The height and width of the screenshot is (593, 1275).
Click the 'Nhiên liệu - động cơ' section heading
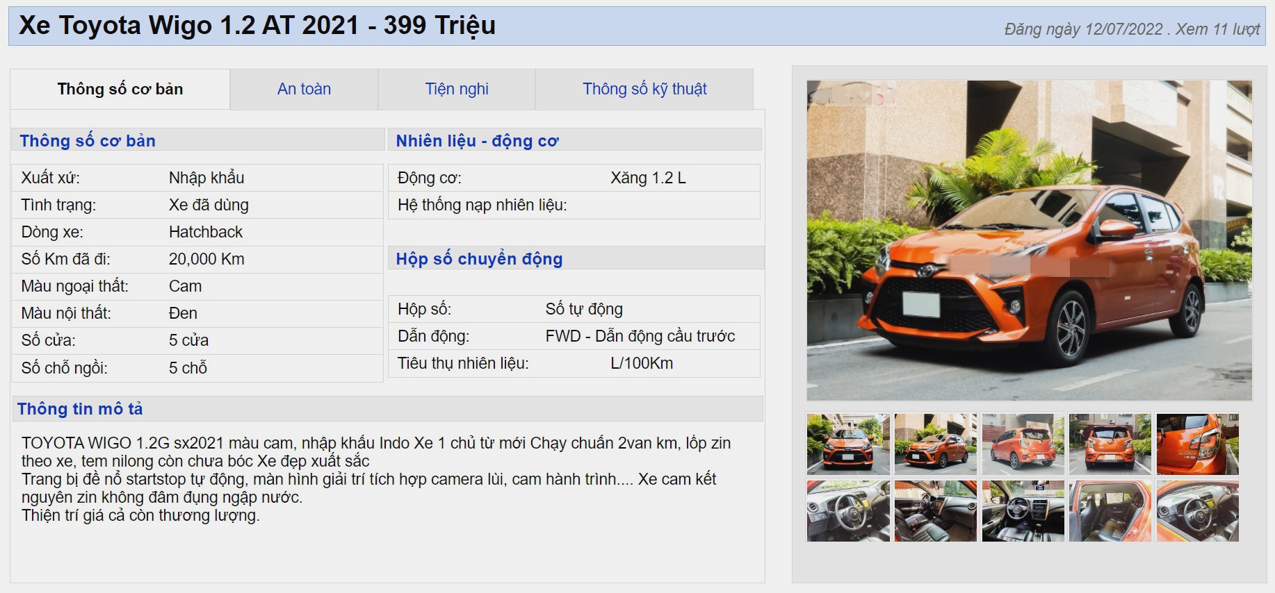pyautogui.click(x=477, y=141)
